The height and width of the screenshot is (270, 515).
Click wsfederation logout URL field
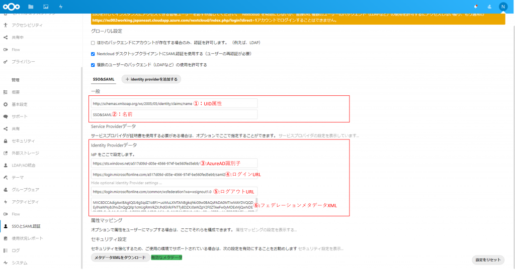click(x=174, y=192)
